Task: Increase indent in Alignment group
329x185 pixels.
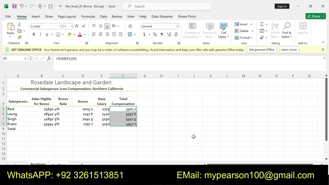Action: pyautogui.click(x=121, y=34)
